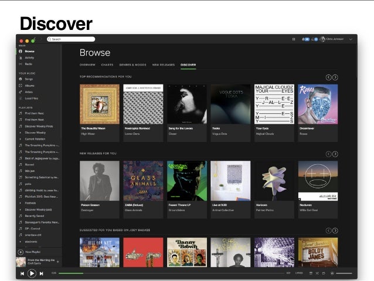Open the Poison Season album title

click(x=90, y=205)
